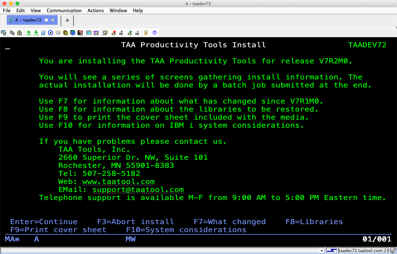Click the TAADEV72 system name text
The image size is (397, 254).
[x=367, y=45]
